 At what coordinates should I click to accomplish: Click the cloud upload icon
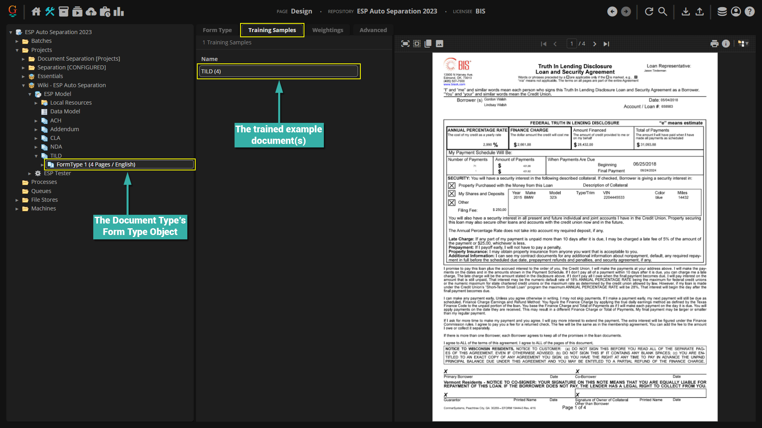click(x=91, y=11)
